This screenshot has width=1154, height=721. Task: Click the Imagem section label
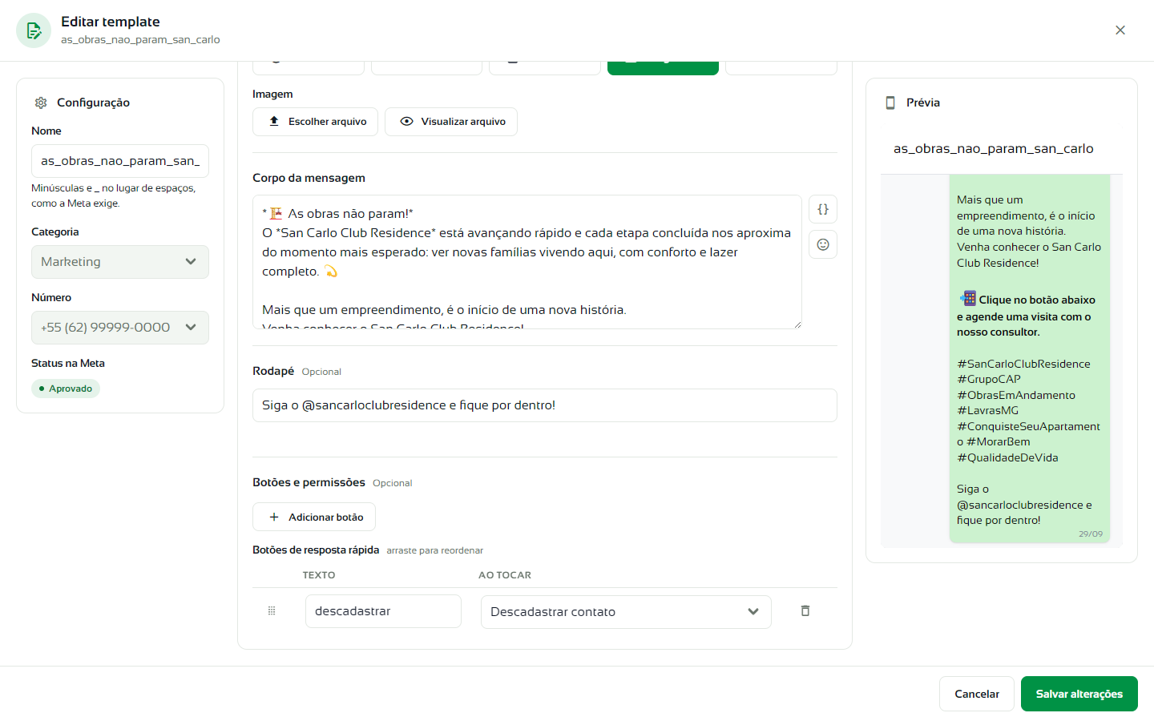(272, 95)
